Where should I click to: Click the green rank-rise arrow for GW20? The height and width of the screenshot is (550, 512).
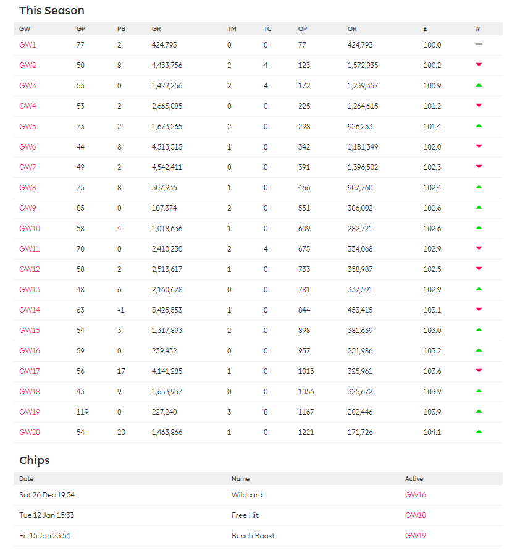click(x=479, y=432)
